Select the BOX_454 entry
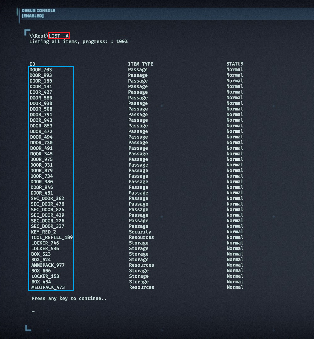Screen dimensions: 314x339 tap(41, 282)
